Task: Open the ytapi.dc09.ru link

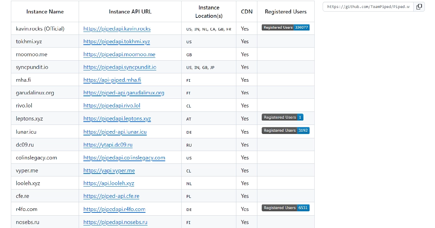Action: click(108, 145)
